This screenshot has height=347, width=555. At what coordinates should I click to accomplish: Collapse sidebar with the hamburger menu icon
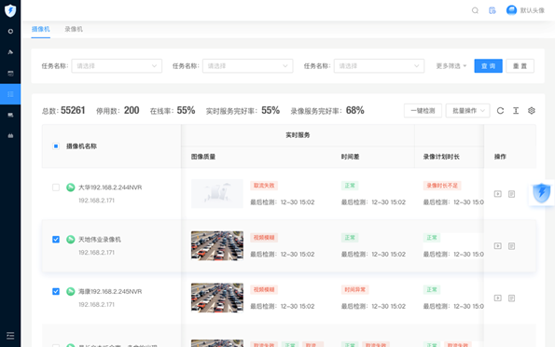click(x=10, y=336)
